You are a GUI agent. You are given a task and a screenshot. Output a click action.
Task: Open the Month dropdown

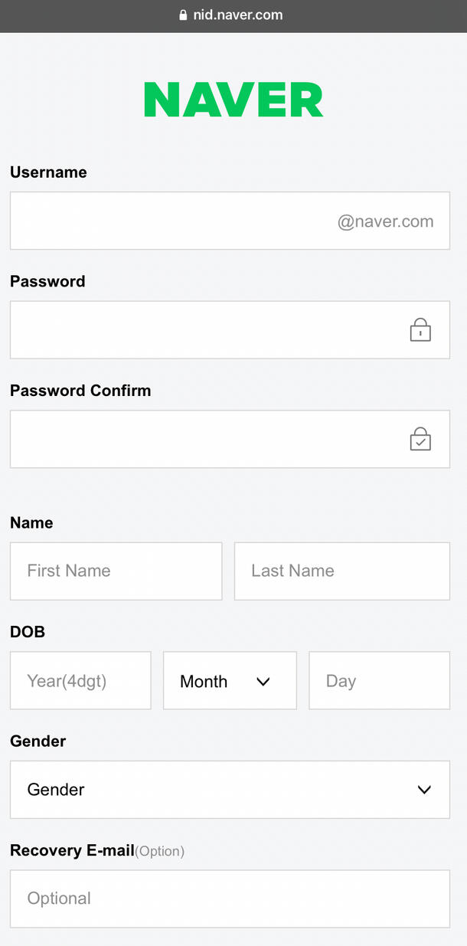click(x=229, y=681)
